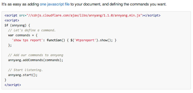Click the comment "// Let's define a command."

[32, 30]
